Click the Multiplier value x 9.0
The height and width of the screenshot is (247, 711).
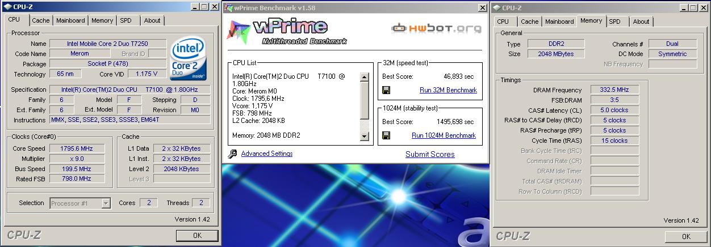tap(77, 159)
